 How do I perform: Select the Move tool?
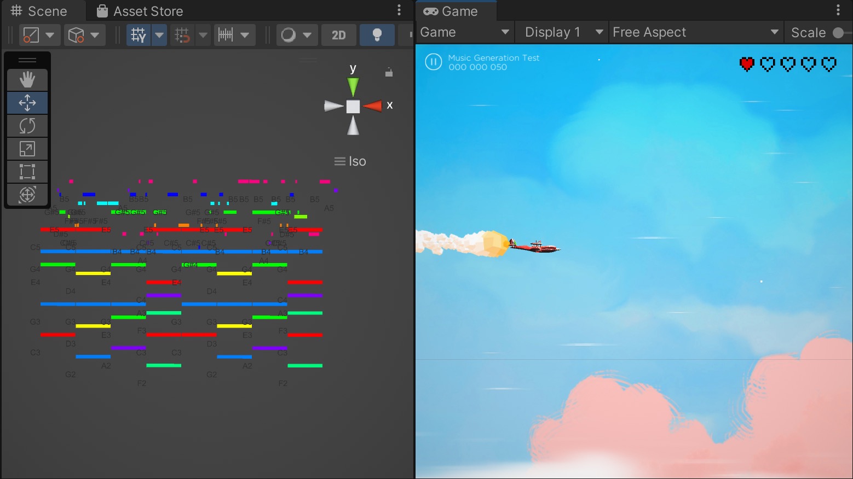point(27,103)
